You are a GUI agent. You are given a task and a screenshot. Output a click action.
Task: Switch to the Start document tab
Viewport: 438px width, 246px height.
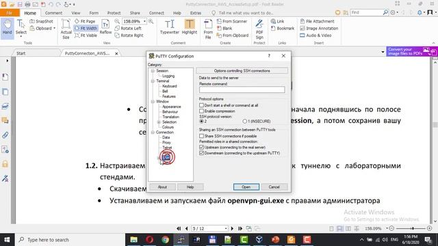(21, 53)
